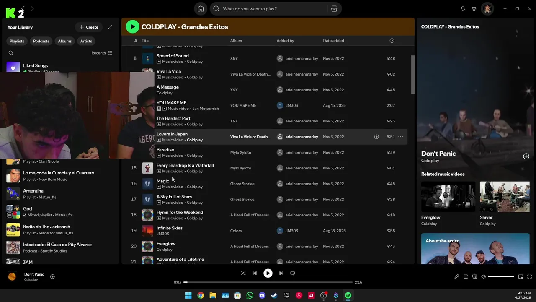Open the Browse icon inside the search bar
Viewport: 536px width, 302px height.
[334, 9]
